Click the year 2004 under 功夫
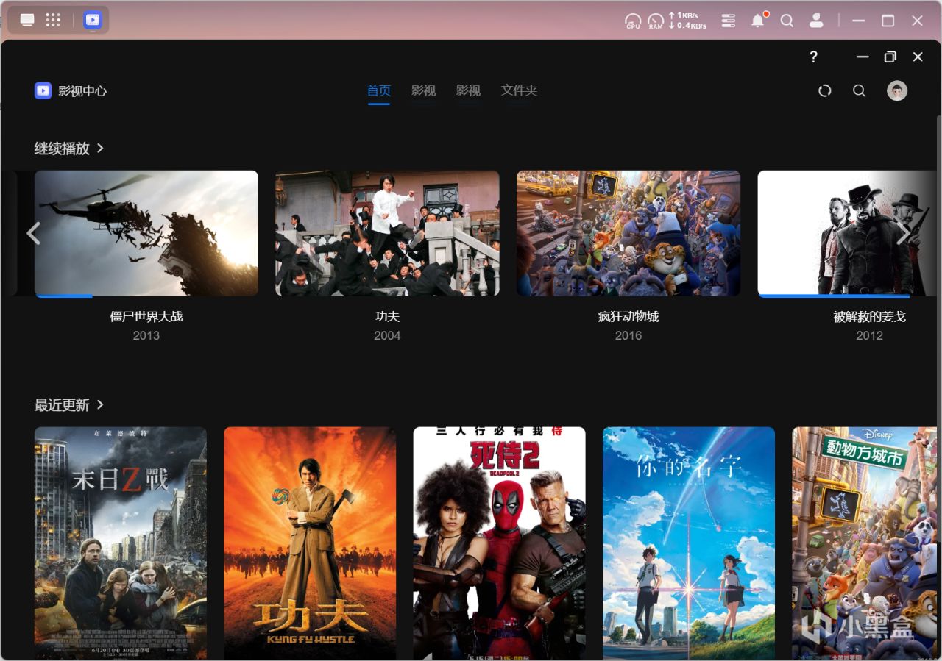Image resolution: width=942 pixels, height=661 pixels. pyautogui.click(x=387, y=335)
